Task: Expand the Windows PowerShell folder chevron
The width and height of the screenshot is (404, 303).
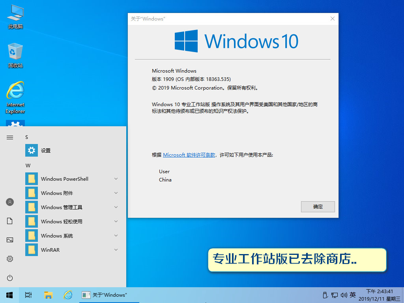Action: tap(116, 179)
